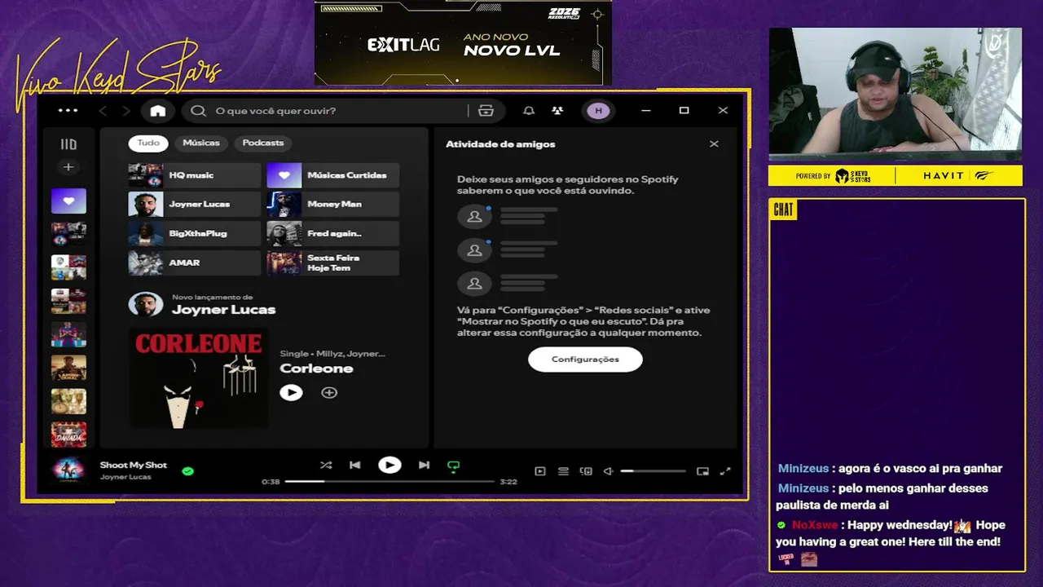Click the 'Shoot My Shot' track title
Screen dimensions: 1043x587
[133, 466]
